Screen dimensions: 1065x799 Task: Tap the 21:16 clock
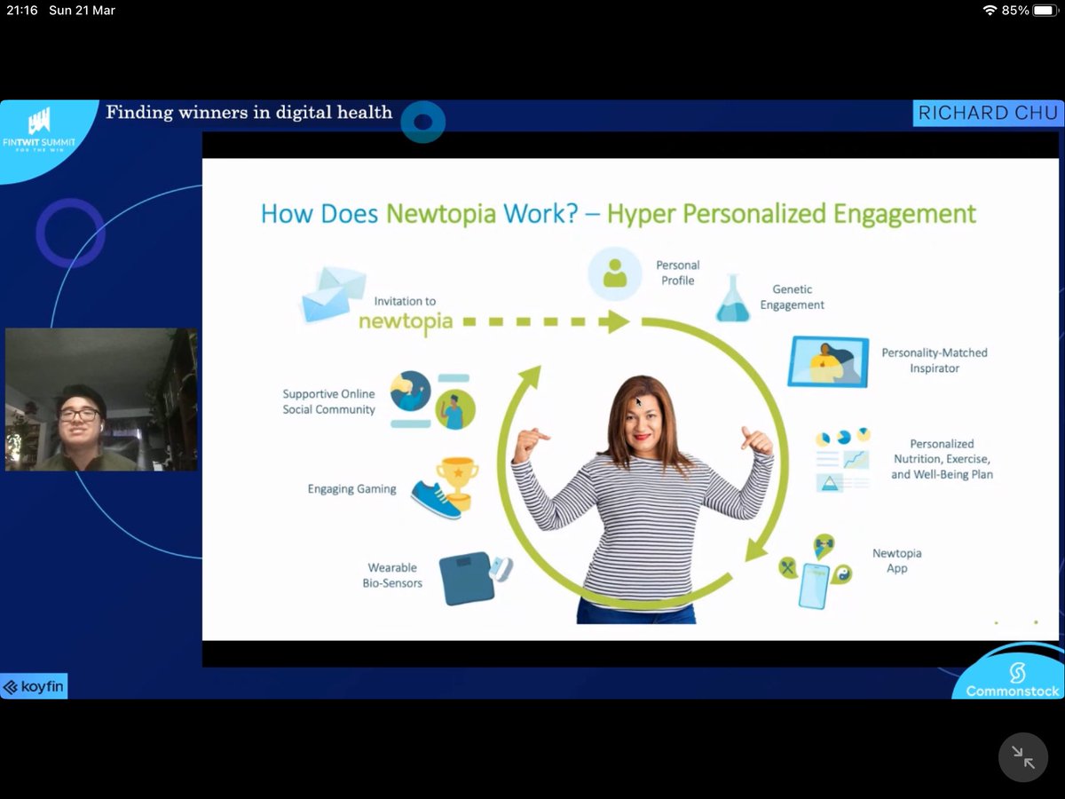21,11
